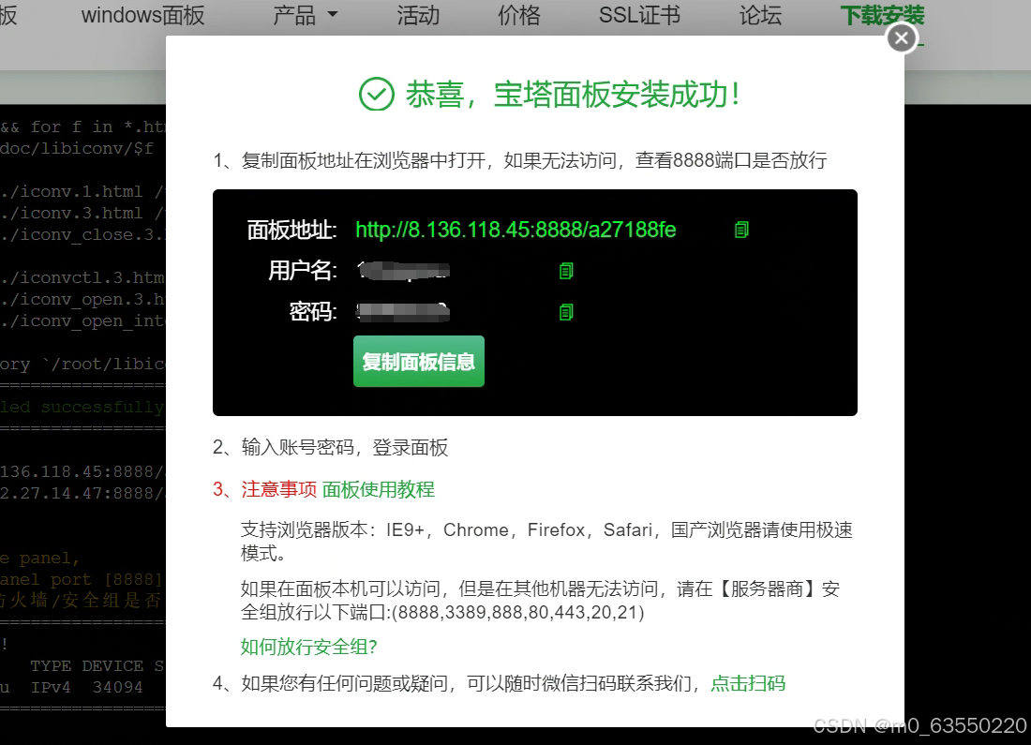Go to the 活动 page
Screen dimensions: 1031x745
pyautogui.click(x=418, y=15)
